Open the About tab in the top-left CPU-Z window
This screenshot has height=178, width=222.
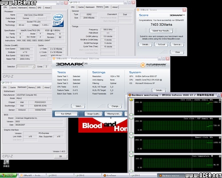[48, 8]
